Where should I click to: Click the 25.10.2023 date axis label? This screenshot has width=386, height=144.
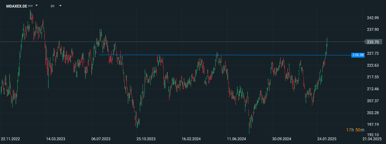pyautogui.click(x=146, y=139)
